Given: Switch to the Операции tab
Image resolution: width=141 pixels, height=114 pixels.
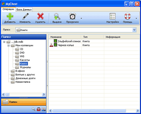Looking at the screenshot, I should click(x=8, y=9).
